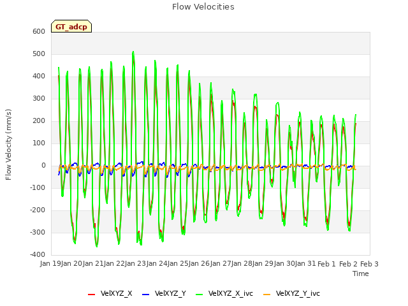Click the Feb 1 x-axis tick label

click(327, 264)
